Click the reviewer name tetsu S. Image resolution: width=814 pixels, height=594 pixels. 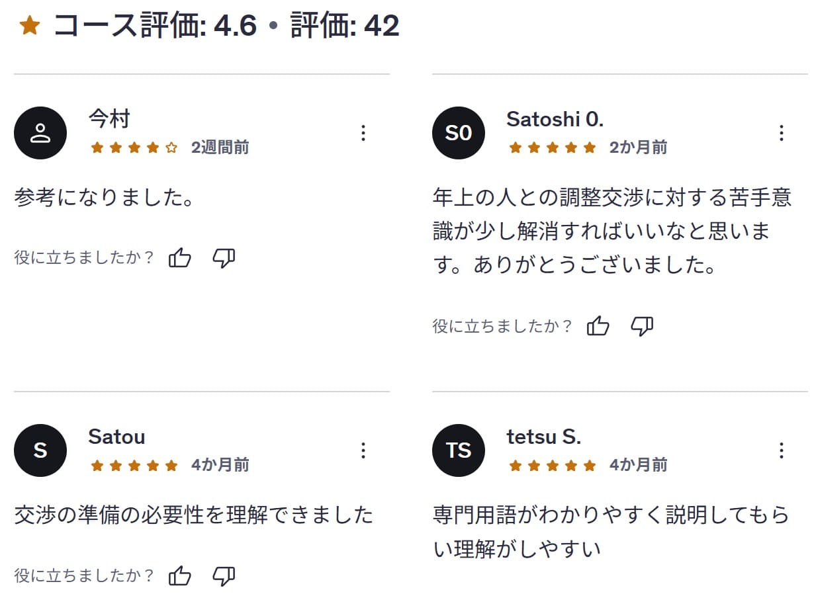(545, 437)
